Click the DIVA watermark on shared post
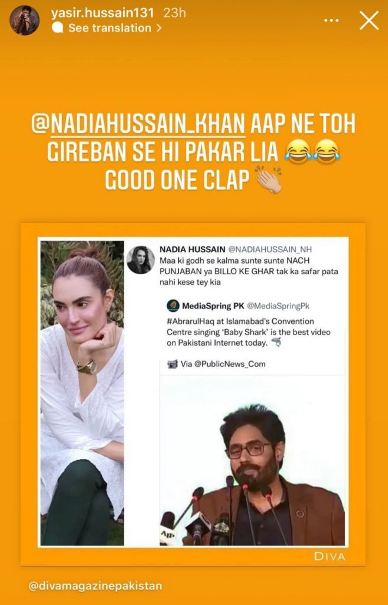The height and width of the screenshot is (605, 388). tap(330, 556)
